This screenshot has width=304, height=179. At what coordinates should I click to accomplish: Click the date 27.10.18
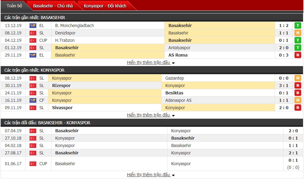[13, 138]
